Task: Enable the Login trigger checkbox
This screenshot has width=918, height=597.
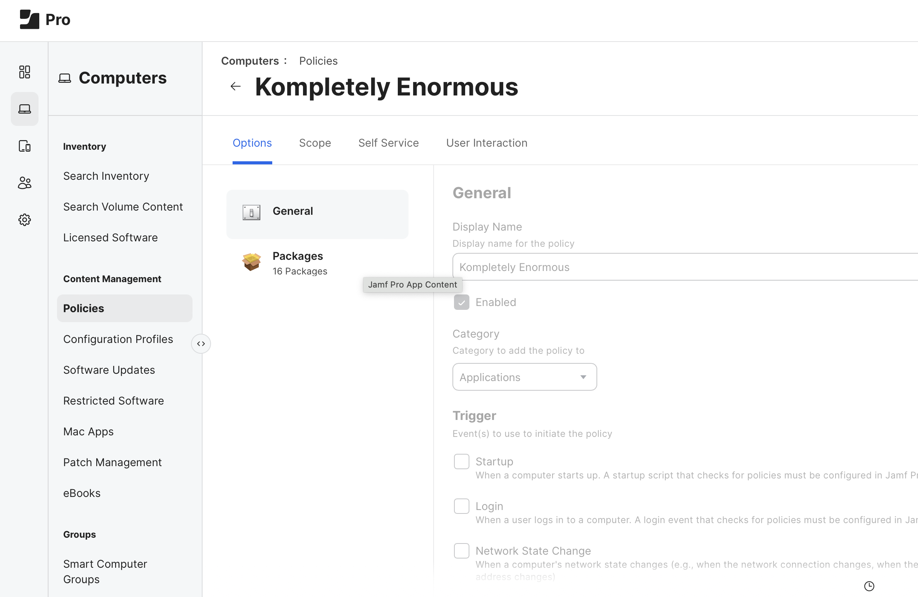Action: 461,506
